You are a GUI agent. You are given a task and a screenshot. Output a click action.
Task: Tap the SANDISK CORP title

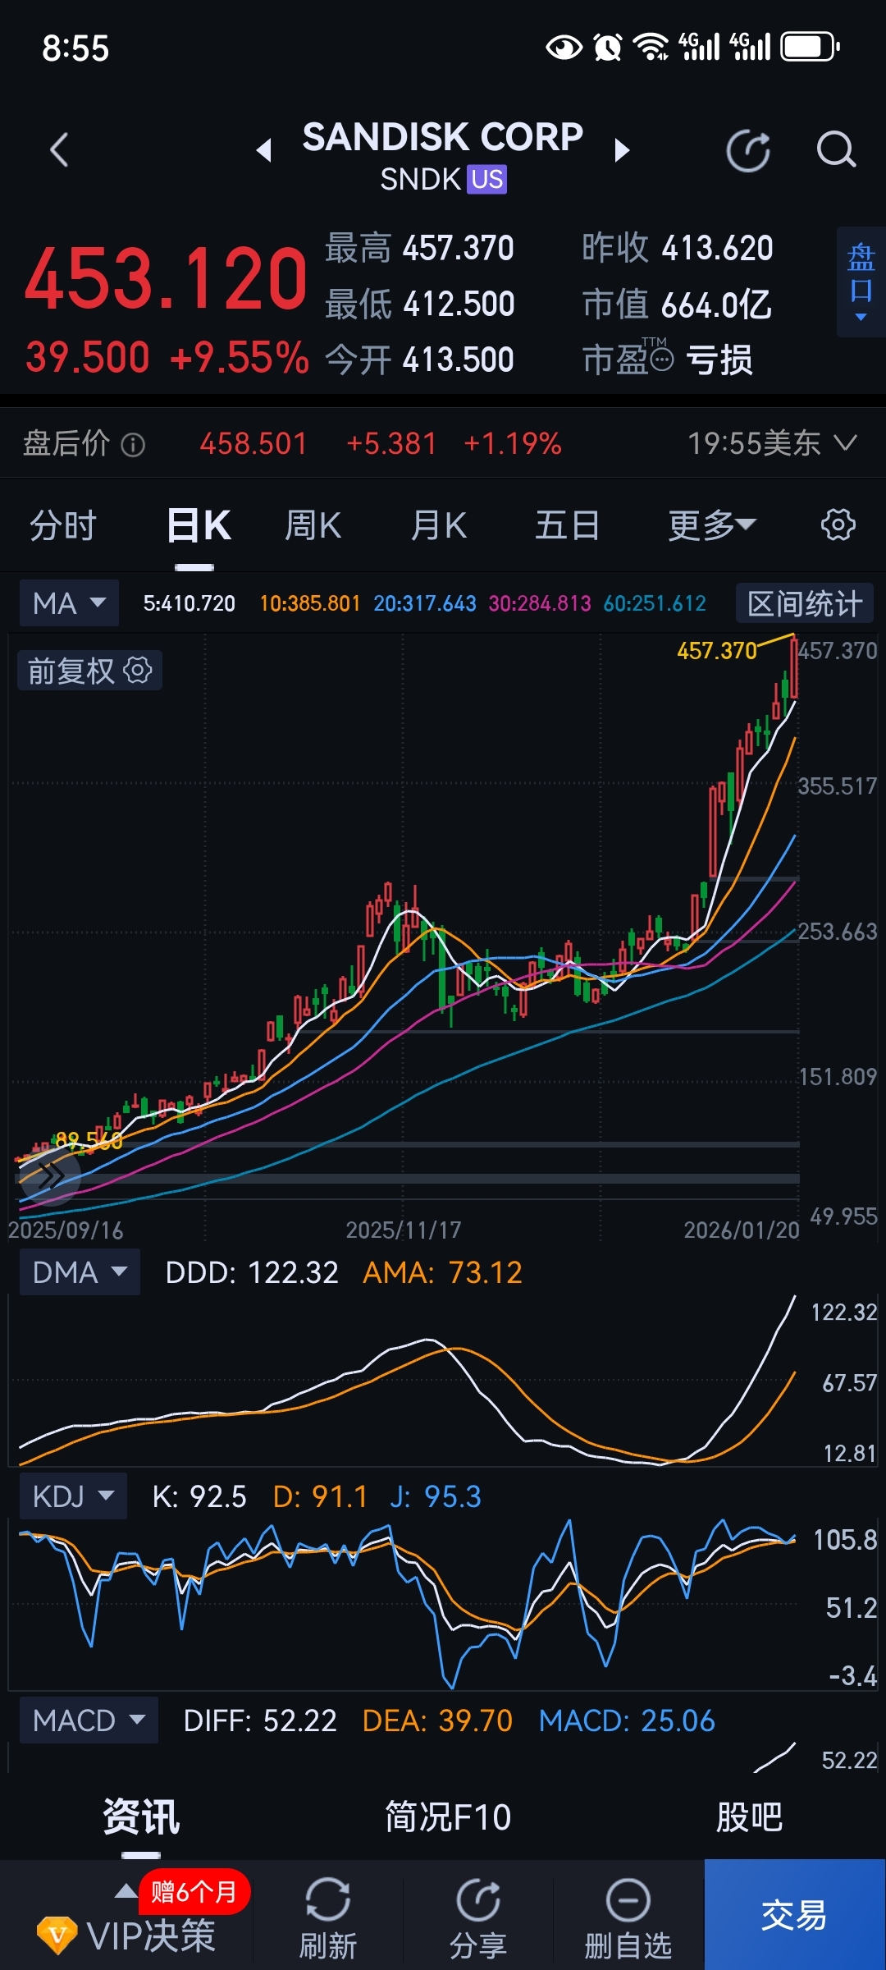pos(443,136)
